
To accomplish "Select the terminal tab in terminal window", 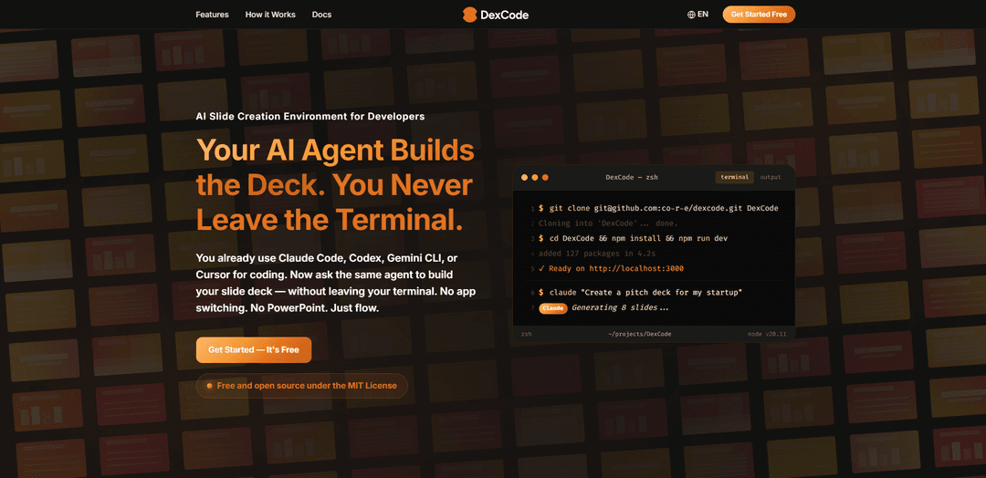I will click(x=734, y=177).
